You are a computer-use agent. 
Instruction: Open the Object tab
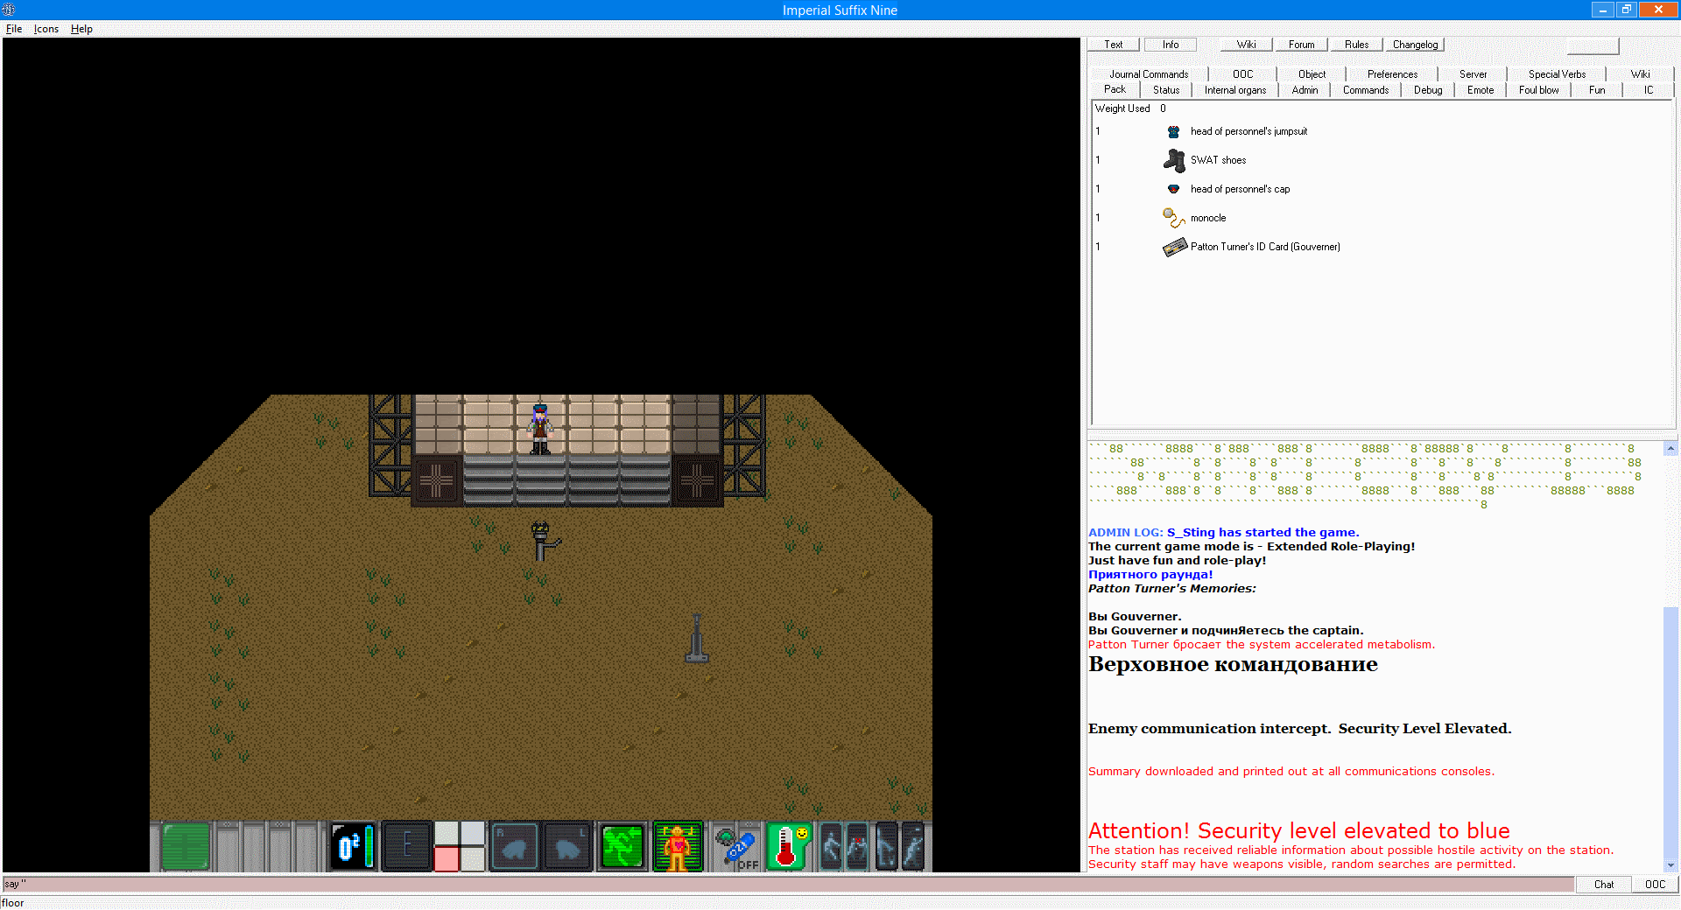point(1312,74)
